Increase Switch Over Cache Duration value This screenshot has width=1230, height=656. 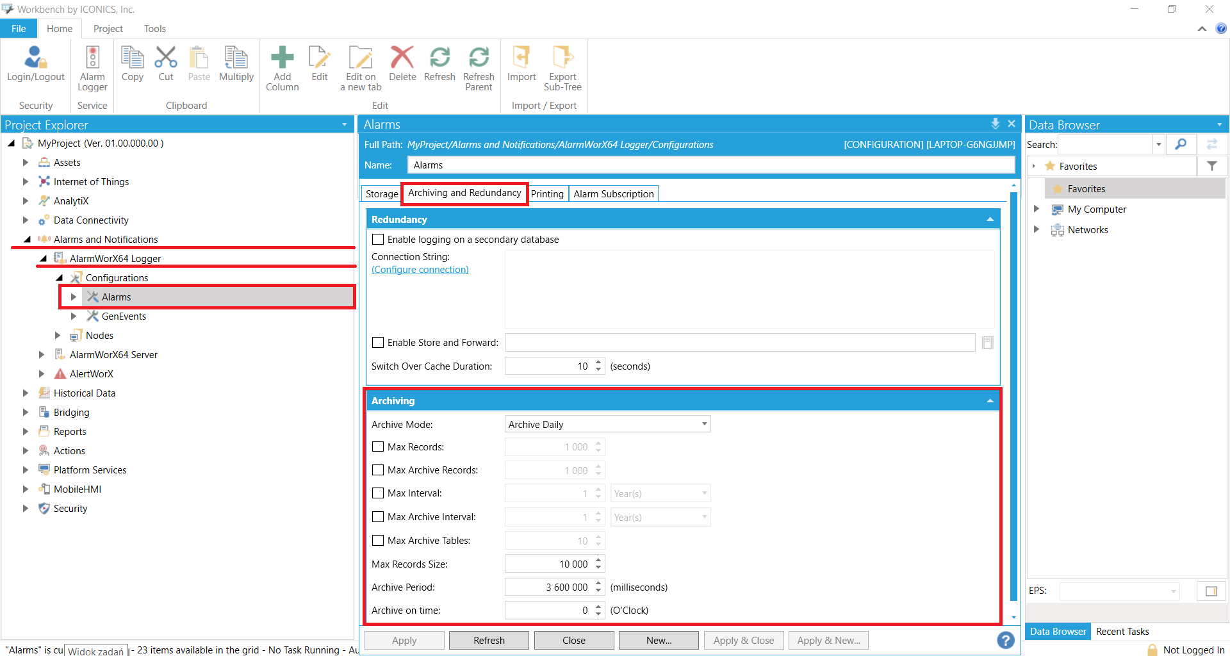[x=598, y=363]
